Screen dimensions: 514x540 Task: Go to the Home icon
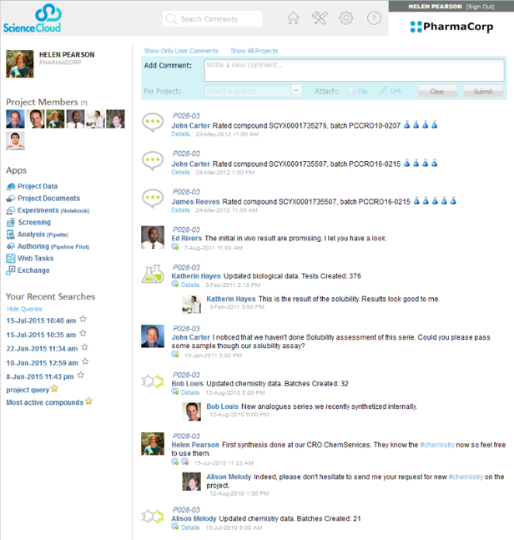tap(293, 18)
